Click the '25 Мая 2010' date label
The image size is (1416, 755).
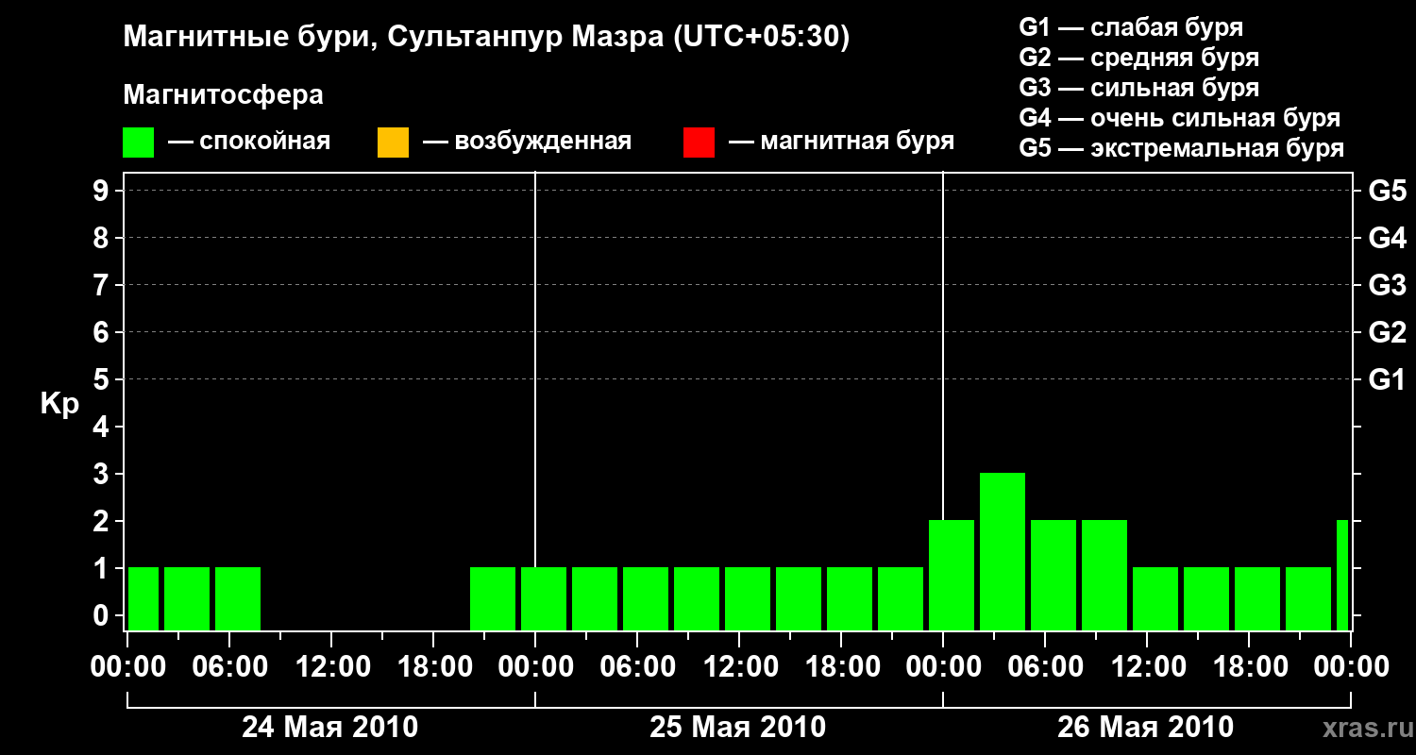738,727
